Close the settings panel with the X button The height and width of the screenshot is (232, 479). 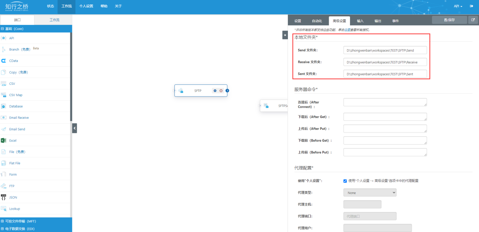[x=285, y=35]
